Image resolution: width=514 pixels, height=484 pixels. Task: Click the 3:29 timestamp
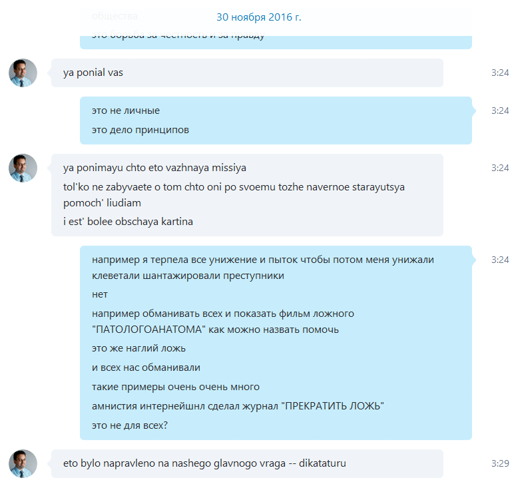pyautogui.click(x=500, y=463)
